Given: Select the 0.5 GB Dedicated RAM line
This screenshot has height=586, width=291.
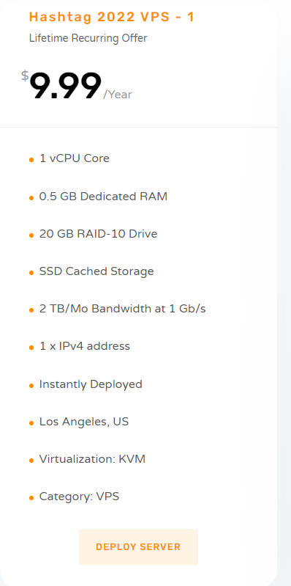Looking at the screenshot, I should pyautogui.click(x=103, y=197).
